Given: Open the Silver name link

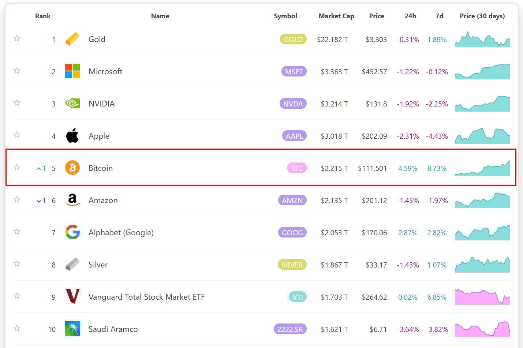Looking at the screenshot, I should coord(98,265).
